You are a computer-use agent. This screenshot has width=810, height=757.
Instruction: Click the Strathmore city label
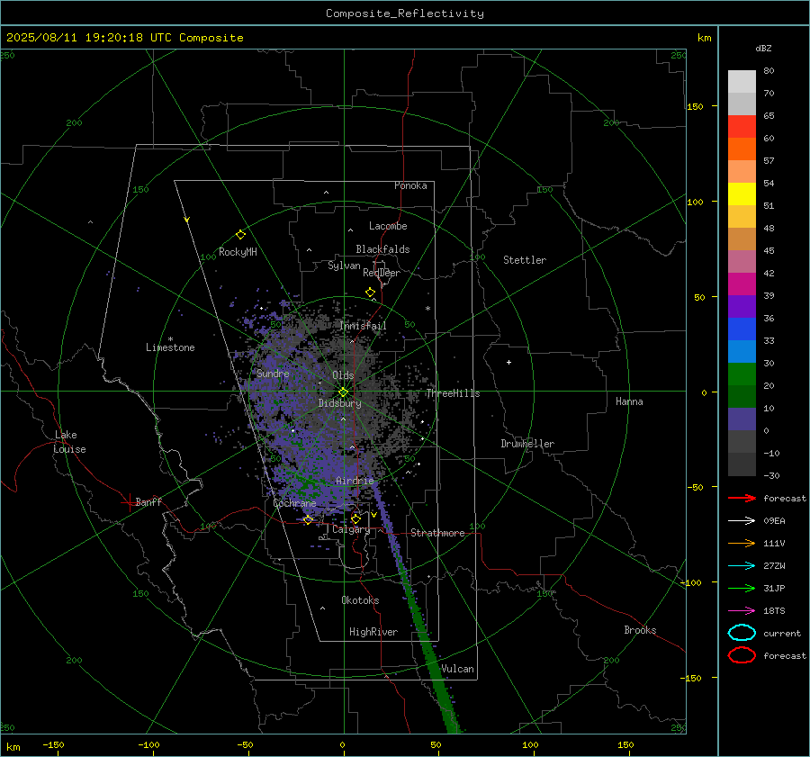437,533
